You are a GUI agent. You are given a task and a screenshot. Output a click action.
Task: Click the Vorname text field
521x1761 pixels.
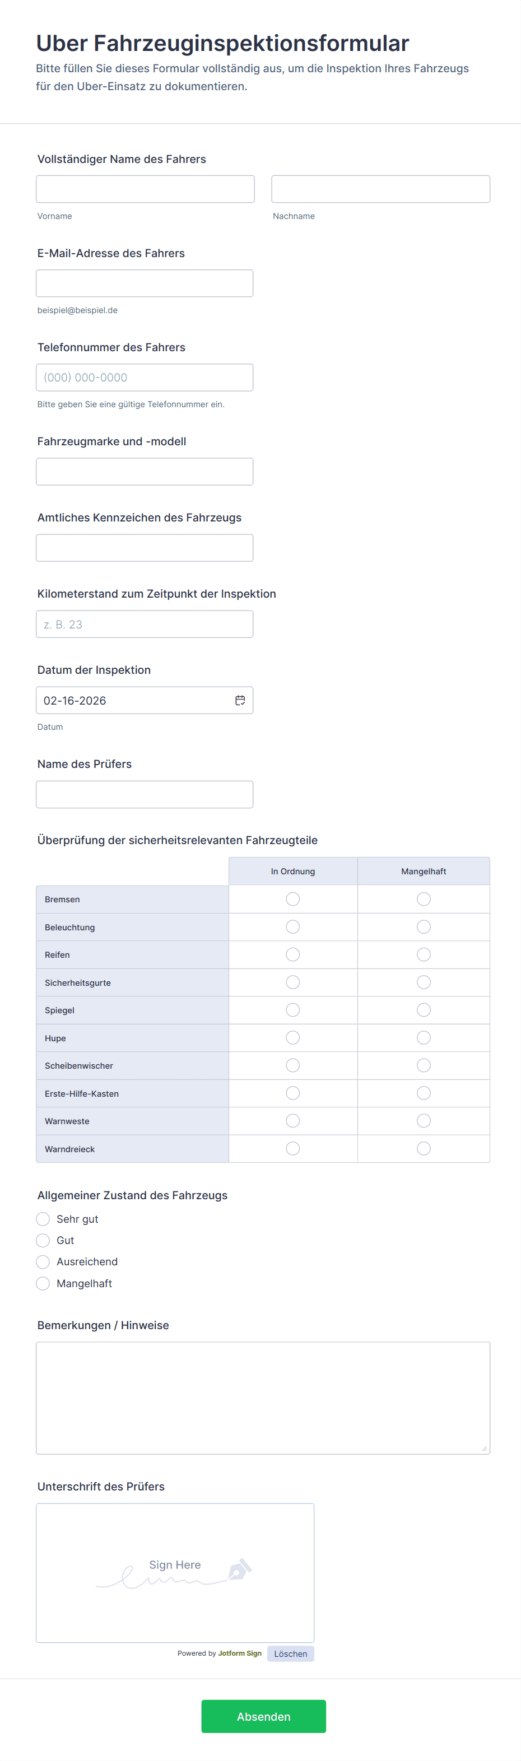145,189
